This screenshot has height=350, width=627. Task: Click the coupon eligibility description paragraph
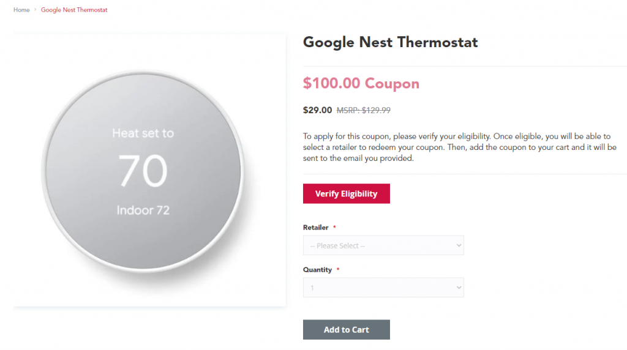[459, 147]
